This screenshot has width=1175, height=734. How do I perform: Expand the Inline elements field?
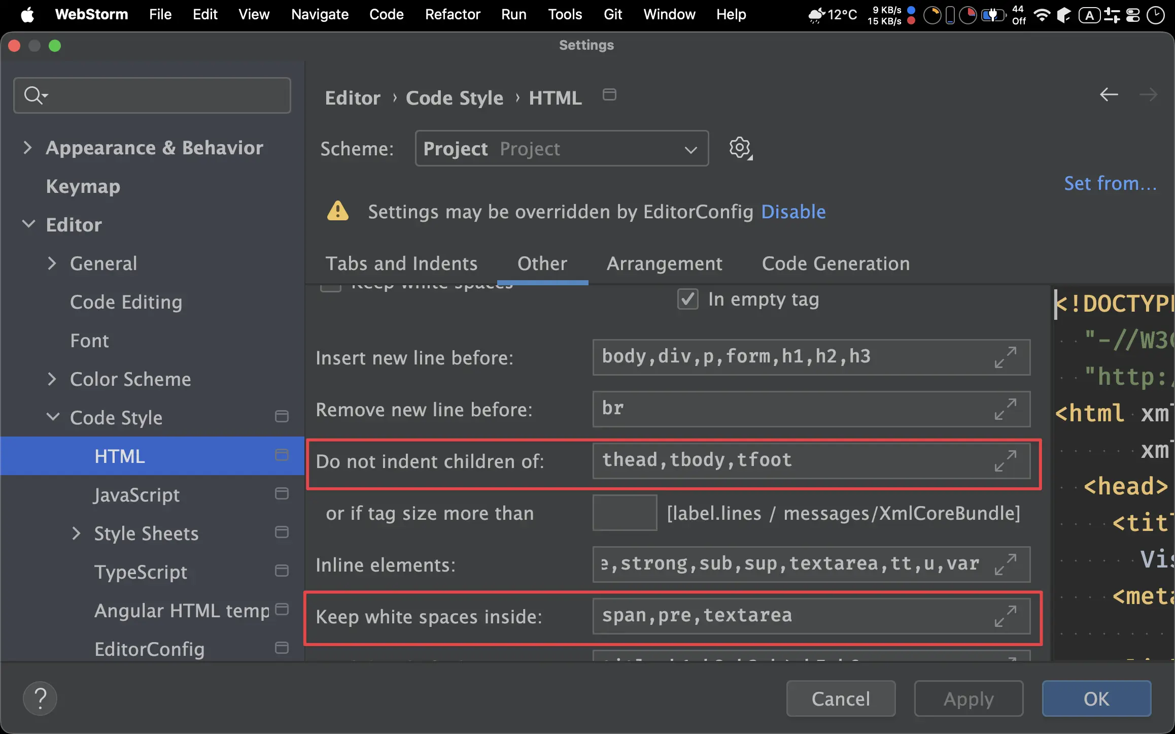pos(1005,564)
